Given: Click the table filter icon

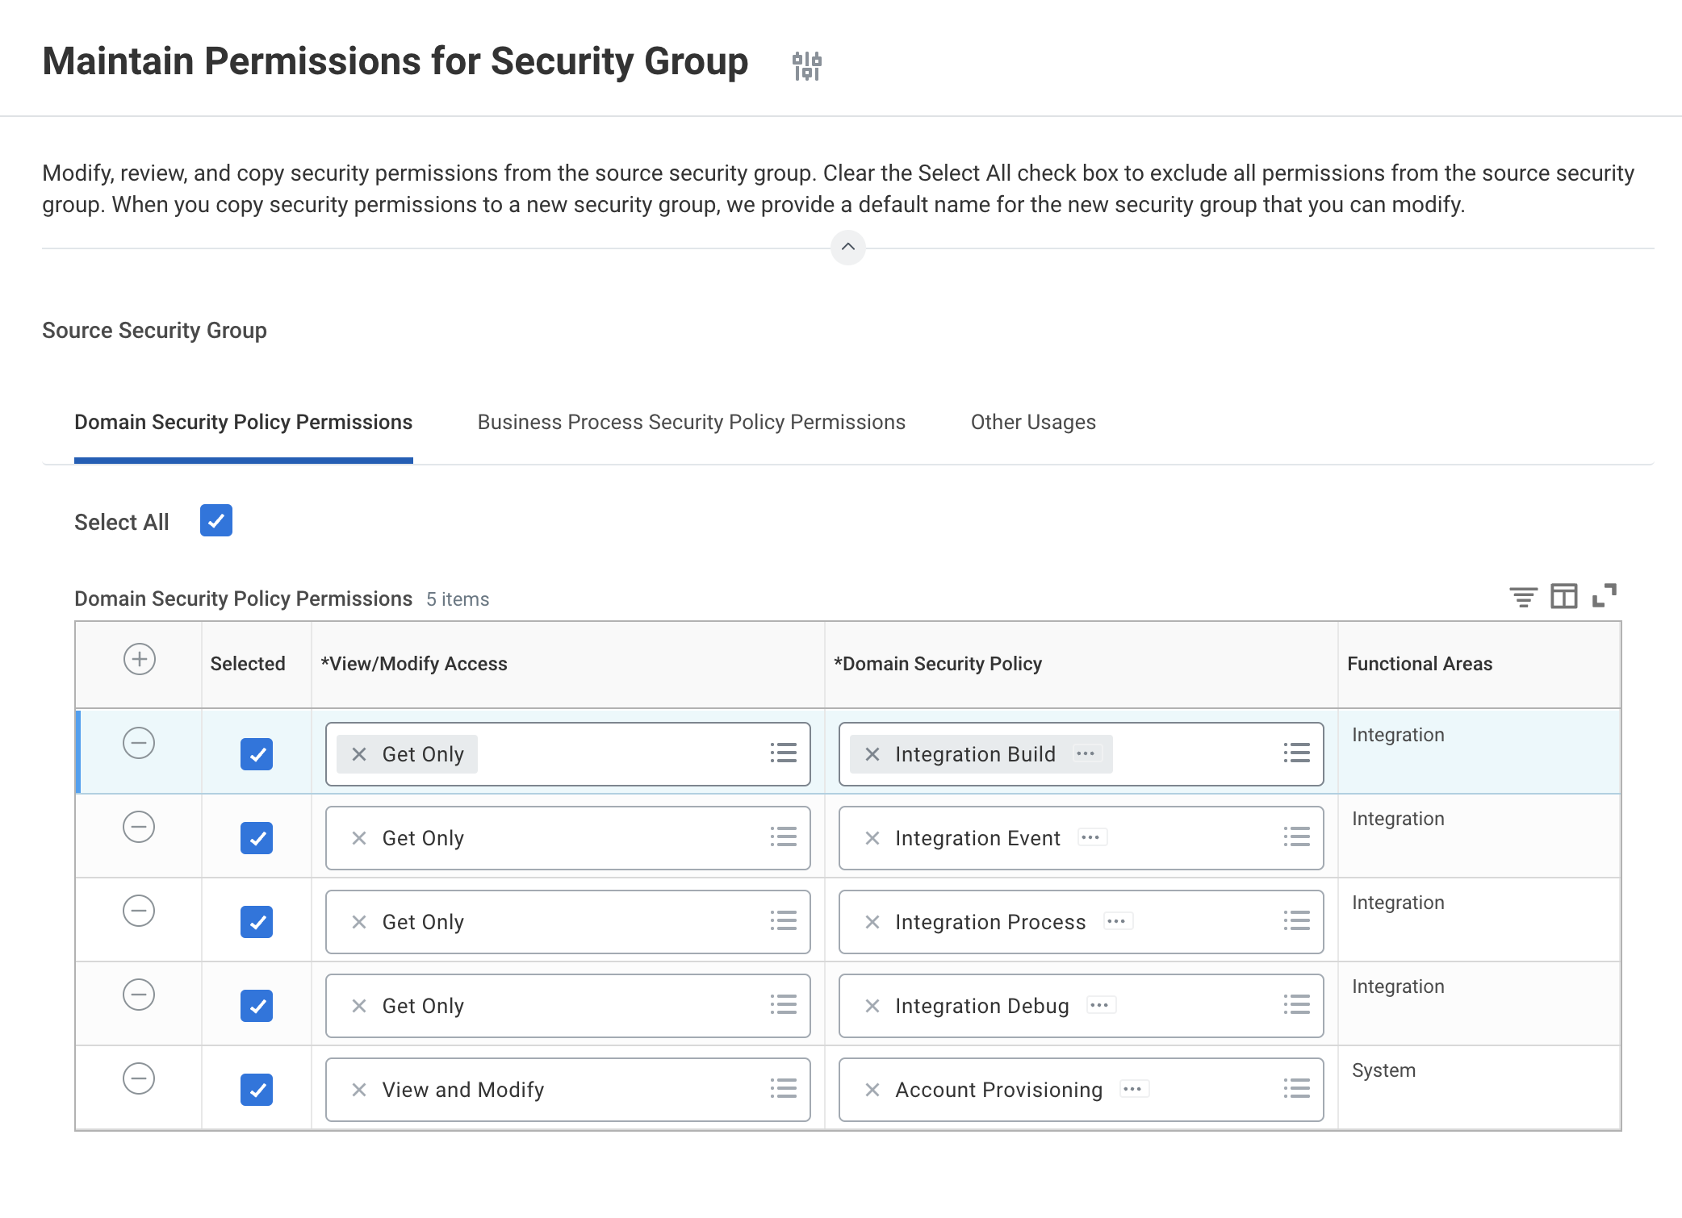Looking at the screenshot, I should point(1523,597).
